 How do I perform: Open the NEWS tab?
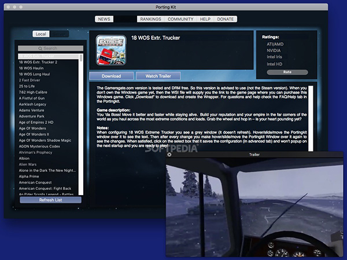[x=104, y=19]
